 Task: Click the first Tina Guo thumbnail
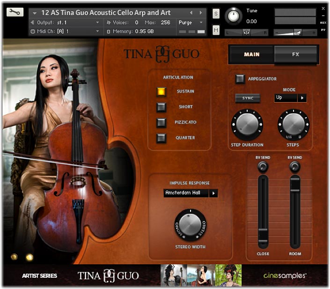click(173, 275)
